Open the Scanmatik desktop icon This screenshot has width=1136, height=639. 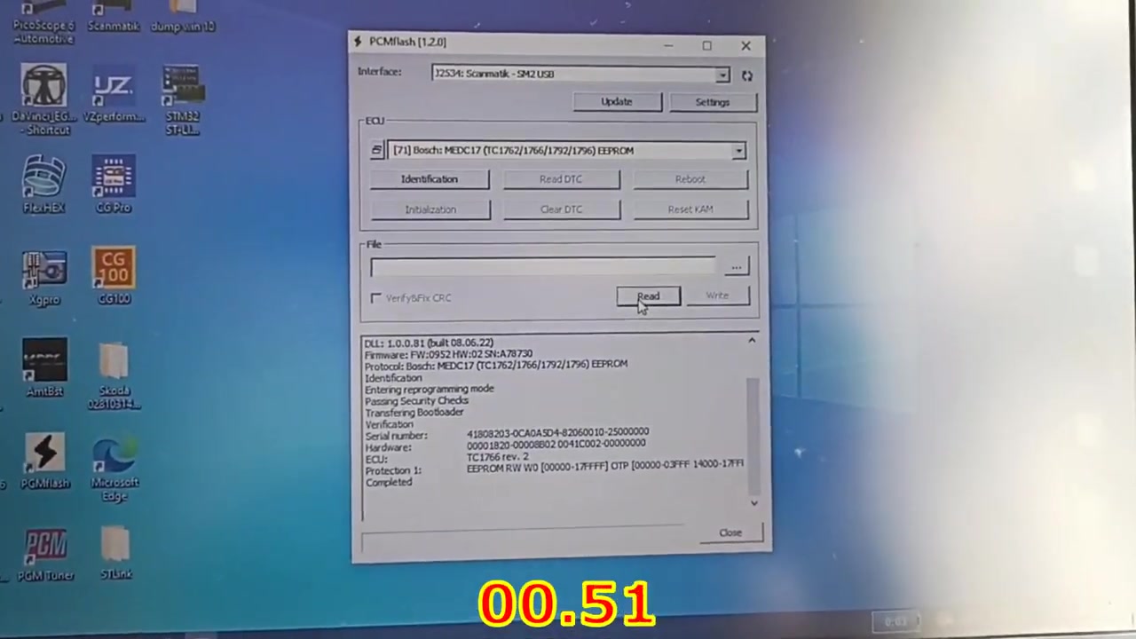114,18
